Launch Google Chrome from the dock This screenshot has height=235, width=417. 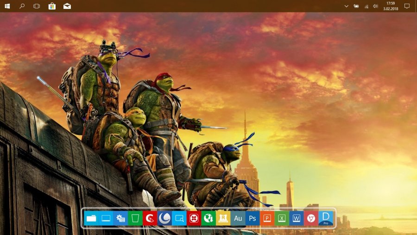coord(311,218)
